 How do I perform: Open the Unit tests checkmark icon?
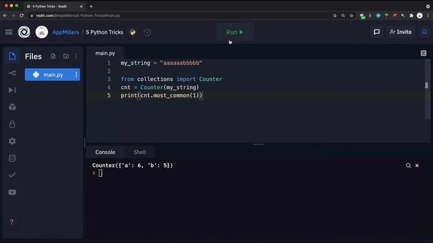point(12,175)
